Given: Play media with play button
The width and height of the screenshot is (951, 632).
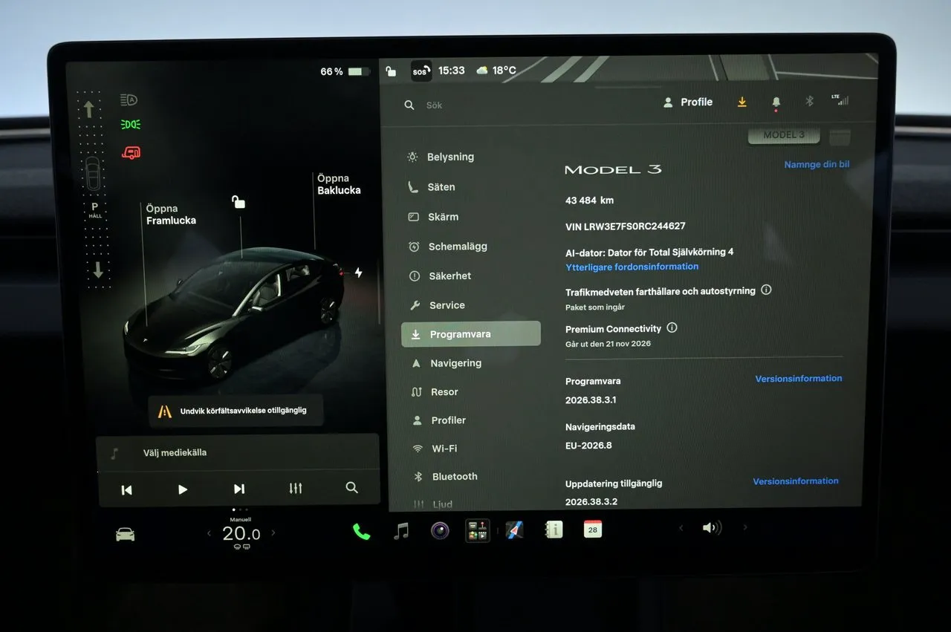Looking at the screenshot, I should point(183,489).
